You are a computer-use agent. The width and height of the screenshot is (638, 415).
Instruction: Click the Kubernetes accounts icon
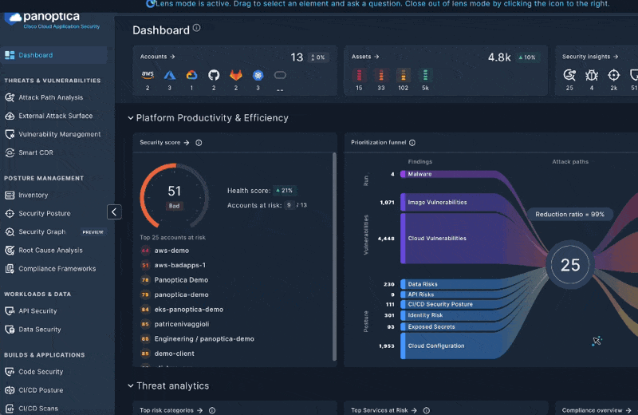[258, 75]
